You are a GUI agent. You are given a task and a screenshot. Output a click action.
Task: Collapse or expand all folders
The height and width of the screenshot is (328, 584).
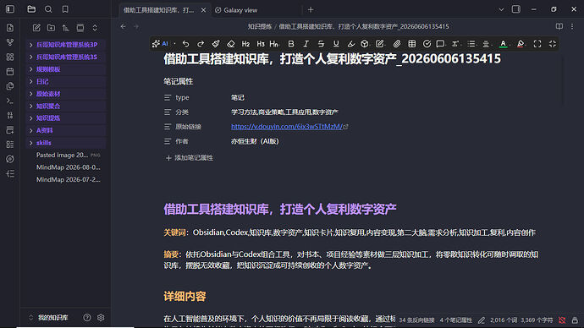(x=95, y=28)
